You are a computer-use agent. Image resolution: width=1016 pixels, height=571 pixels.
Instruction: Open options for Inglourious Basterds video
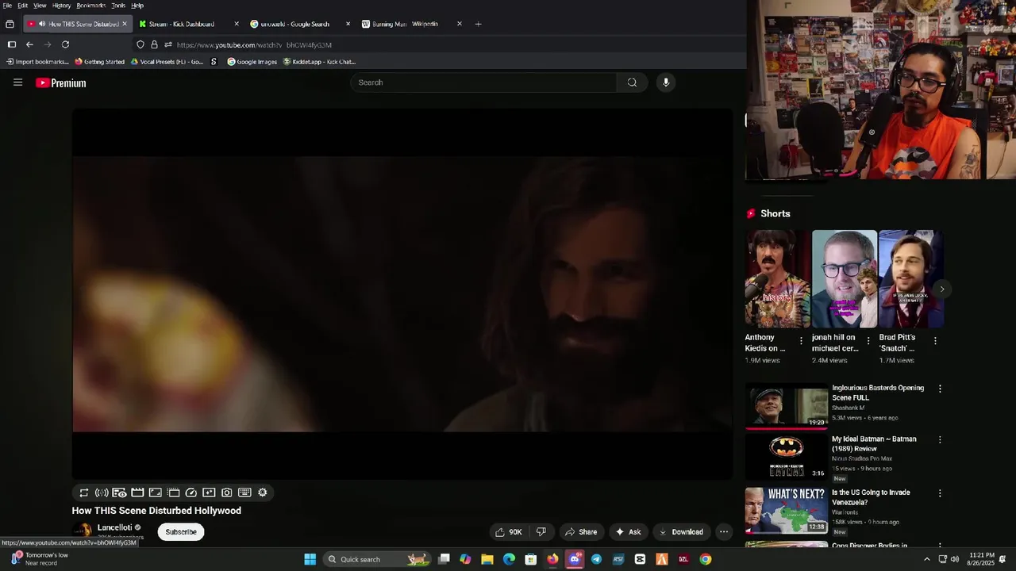[x=940, y=389]
